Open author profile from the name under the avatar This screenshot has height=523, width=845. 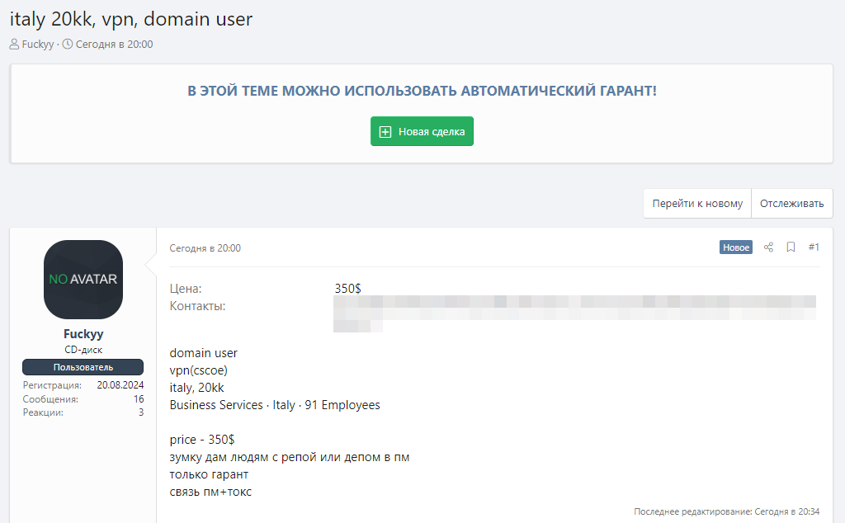pyautogui.click(x=83, y=334)
